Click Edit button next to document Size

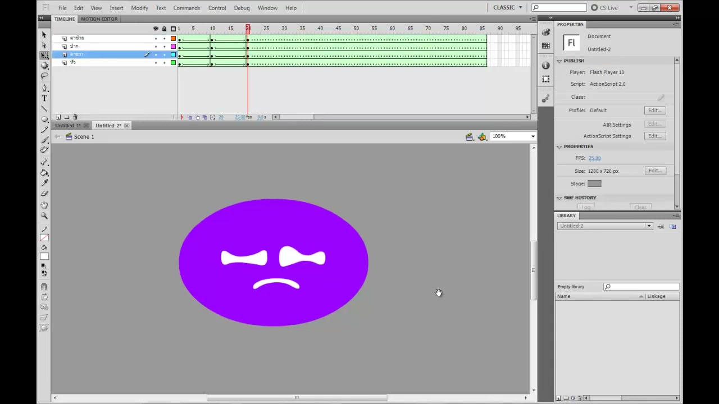655,171
